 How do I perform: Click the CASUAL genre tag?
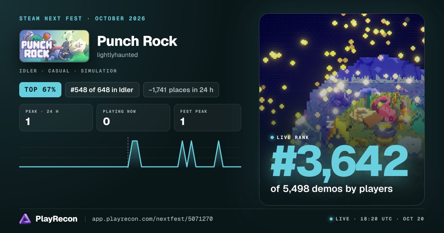pos(59,71)
